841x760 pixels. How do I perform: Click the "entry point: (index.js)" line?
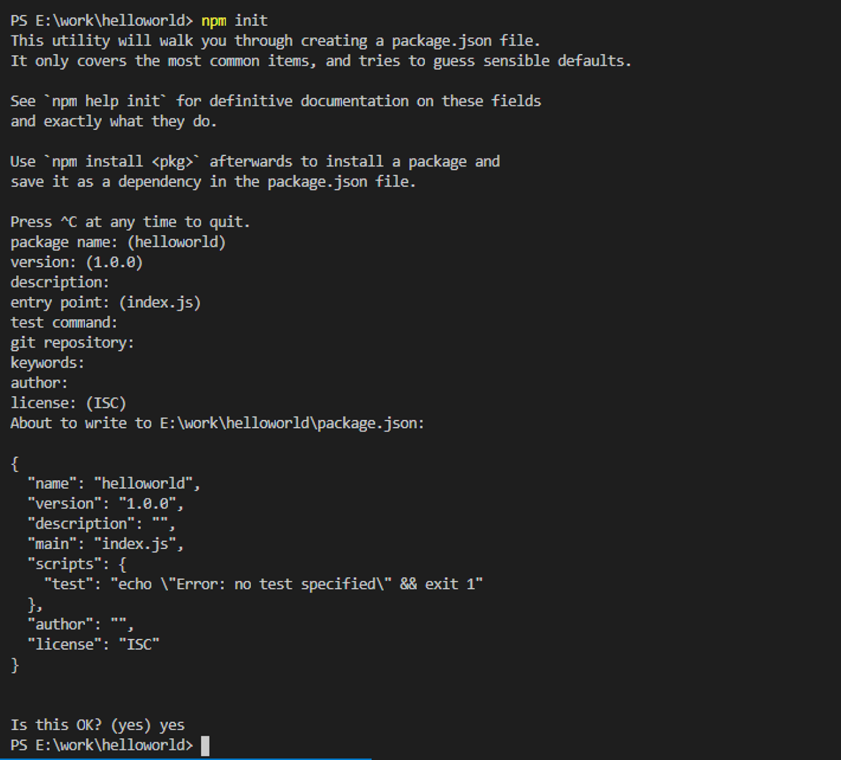click(x=106, y=303)
